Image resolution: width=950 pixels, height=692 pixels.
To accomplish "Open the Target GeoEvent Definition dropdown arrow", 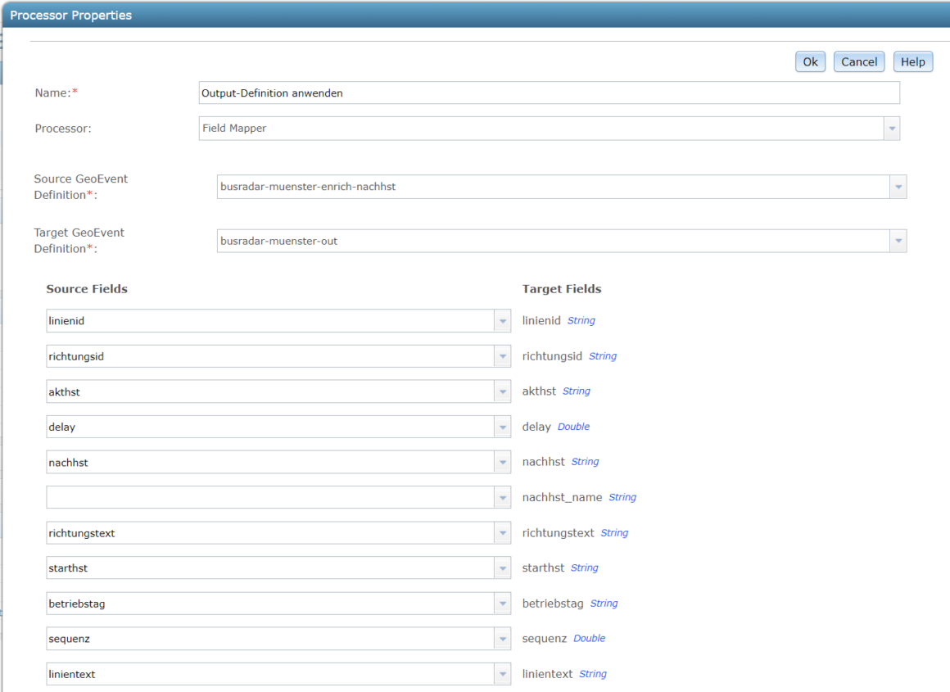I will [898, 241].
